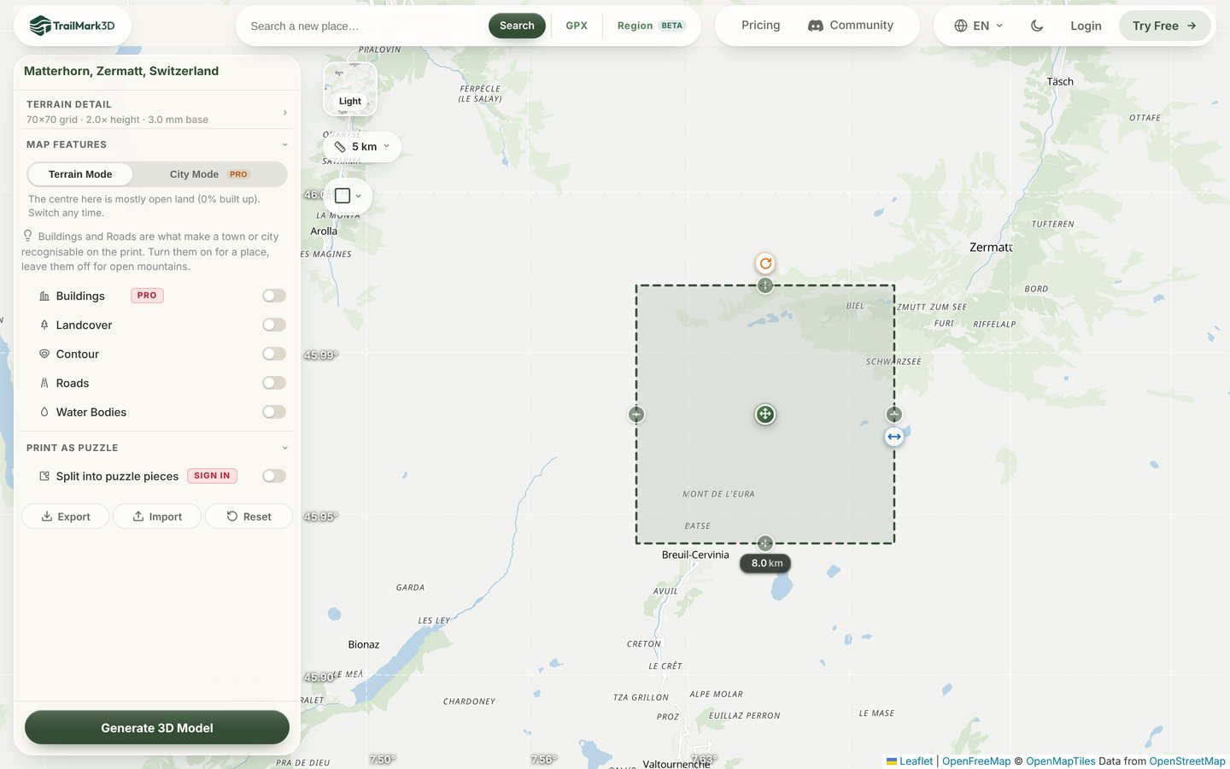This screenshot has width=1230, height=769.
Task: Click the Contour feature icon
Action: pyautogui.click(x=44, y=354)
